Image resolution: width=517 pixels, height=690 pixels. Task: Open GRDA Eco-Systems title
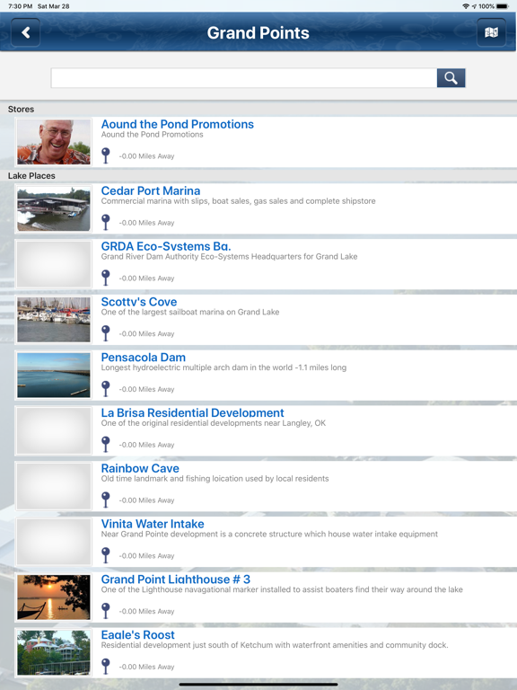tap(166, 246)
